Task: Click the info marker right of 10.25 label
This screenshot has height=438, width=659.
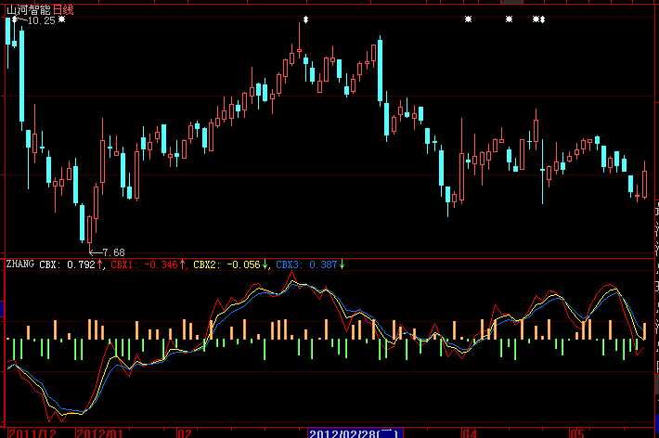Action: coord(61,19)
